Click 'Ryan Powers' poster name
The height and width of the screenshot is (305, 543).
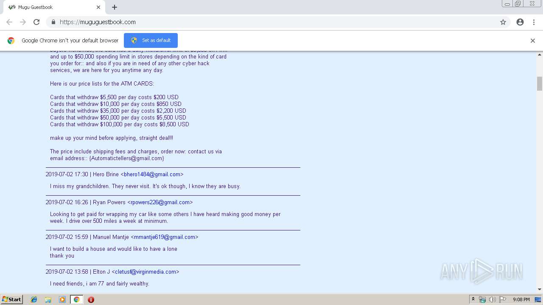(x=109, y=202)
